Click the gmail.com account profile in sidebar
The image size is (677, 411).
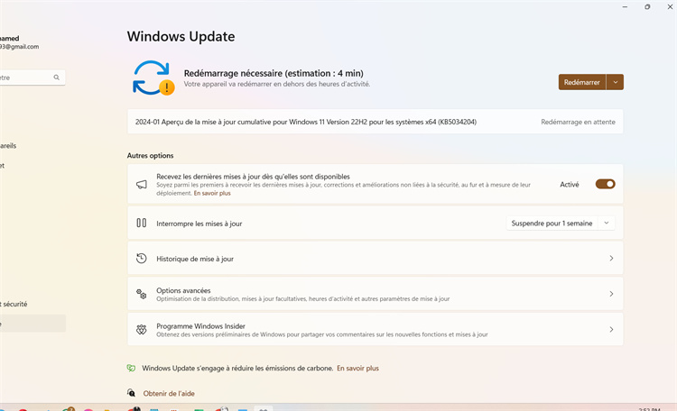[20, 42]
